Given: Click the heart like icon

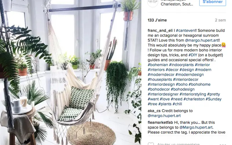Looking at the screenshot, I should click(151, 144).
